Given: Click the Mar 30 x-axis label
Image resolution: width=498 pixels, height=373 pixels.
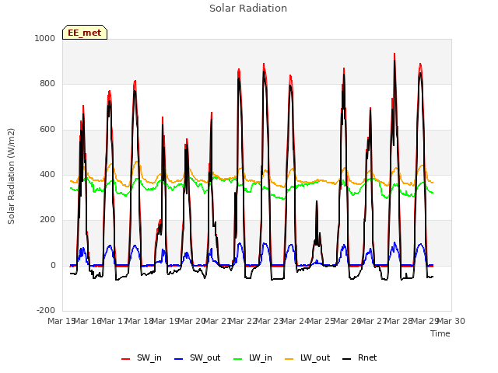Looking at the screenshot, I should pos(451,321).
